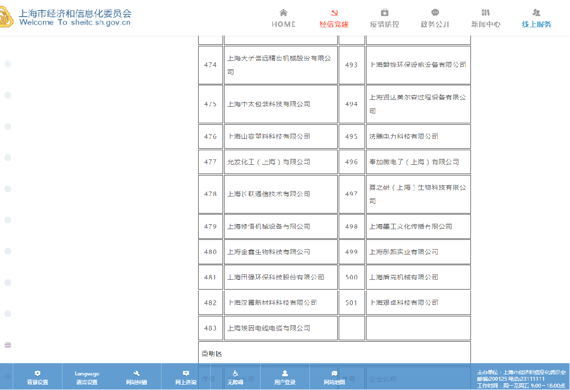Click the gold site logo emblem

[6, 17]
